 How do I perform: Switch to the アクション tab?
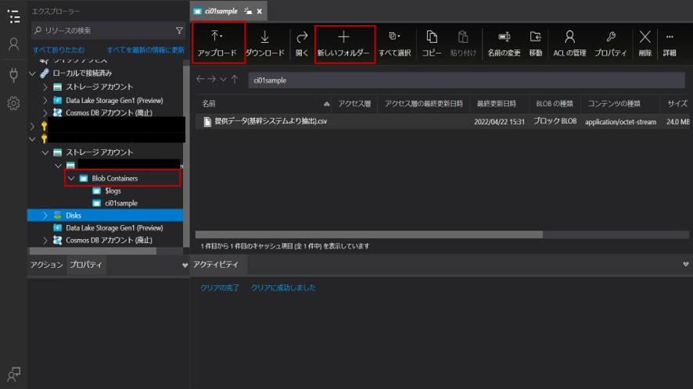click(46, 265)
